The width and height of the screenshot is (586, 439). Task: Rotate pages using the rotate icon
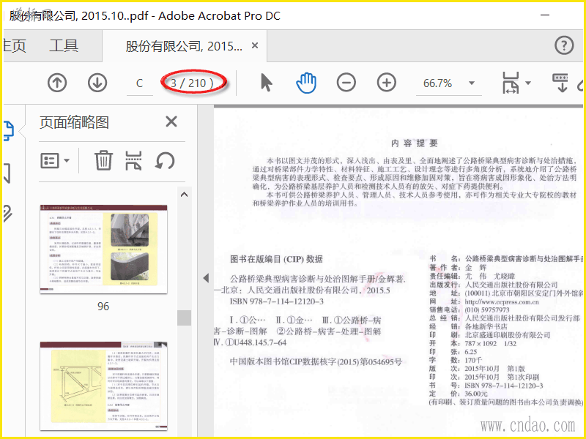[165, 161]
